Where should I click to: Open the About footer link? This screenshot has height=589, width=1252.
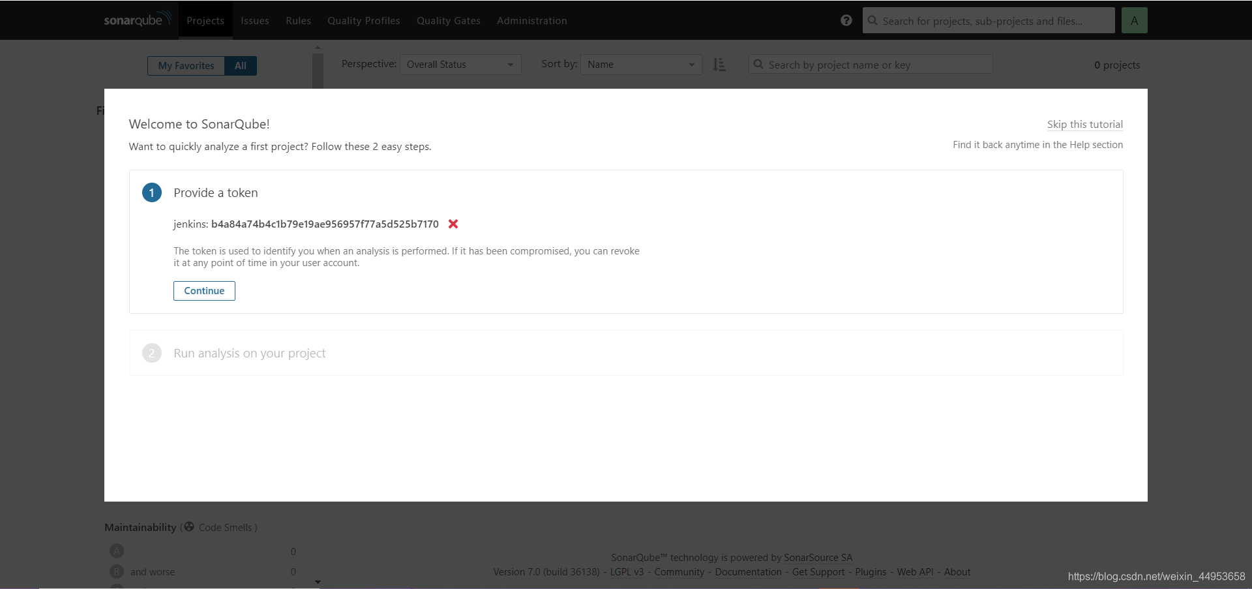957,572
